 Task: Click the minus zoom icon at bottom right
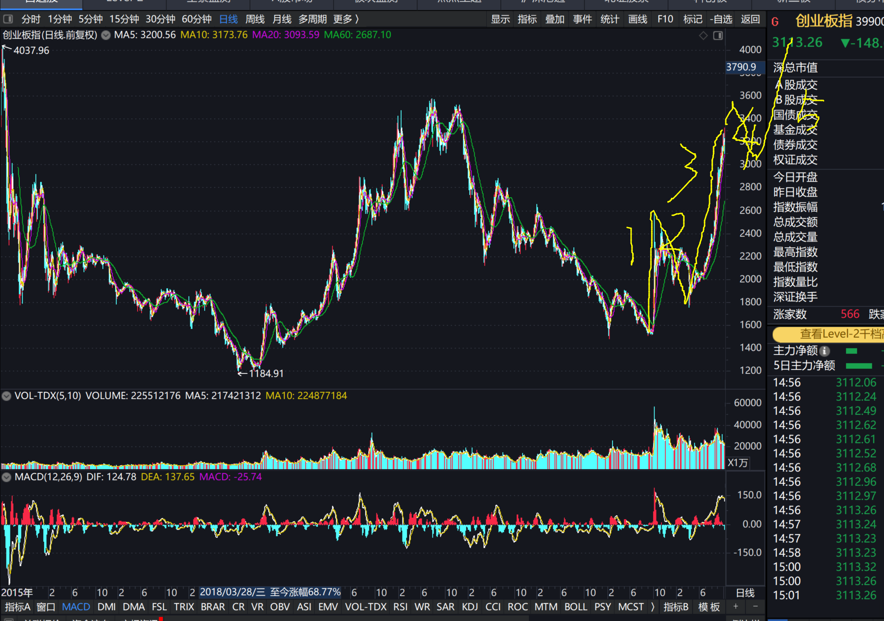click(755, 607)
